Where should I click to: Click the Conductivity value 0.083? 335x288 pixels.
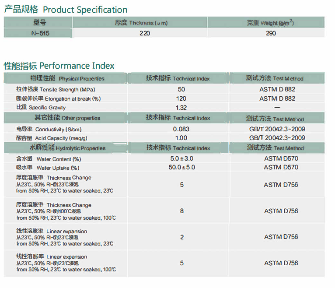(181, 129)
